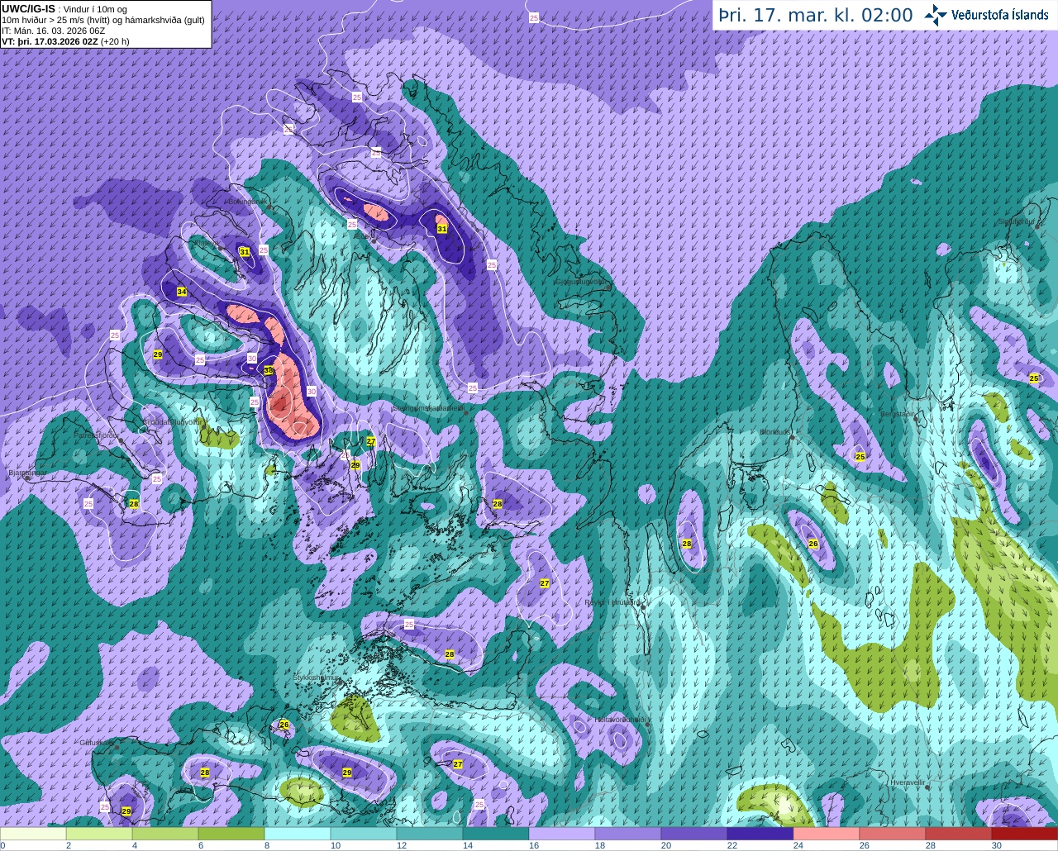This screenshot has width=1058, height=851.
Task: Click the Gufuskálar station label
Action: coord(98,742)
